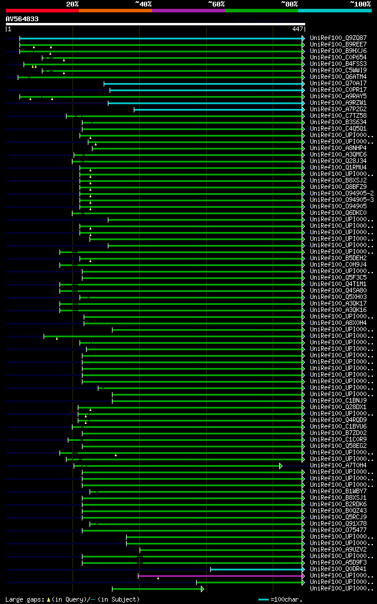Image resolution: width=377 pixels, height=604 pixels.
Task: Open hit UniRef100_B9HXJ6
Action: coord(338,51)
